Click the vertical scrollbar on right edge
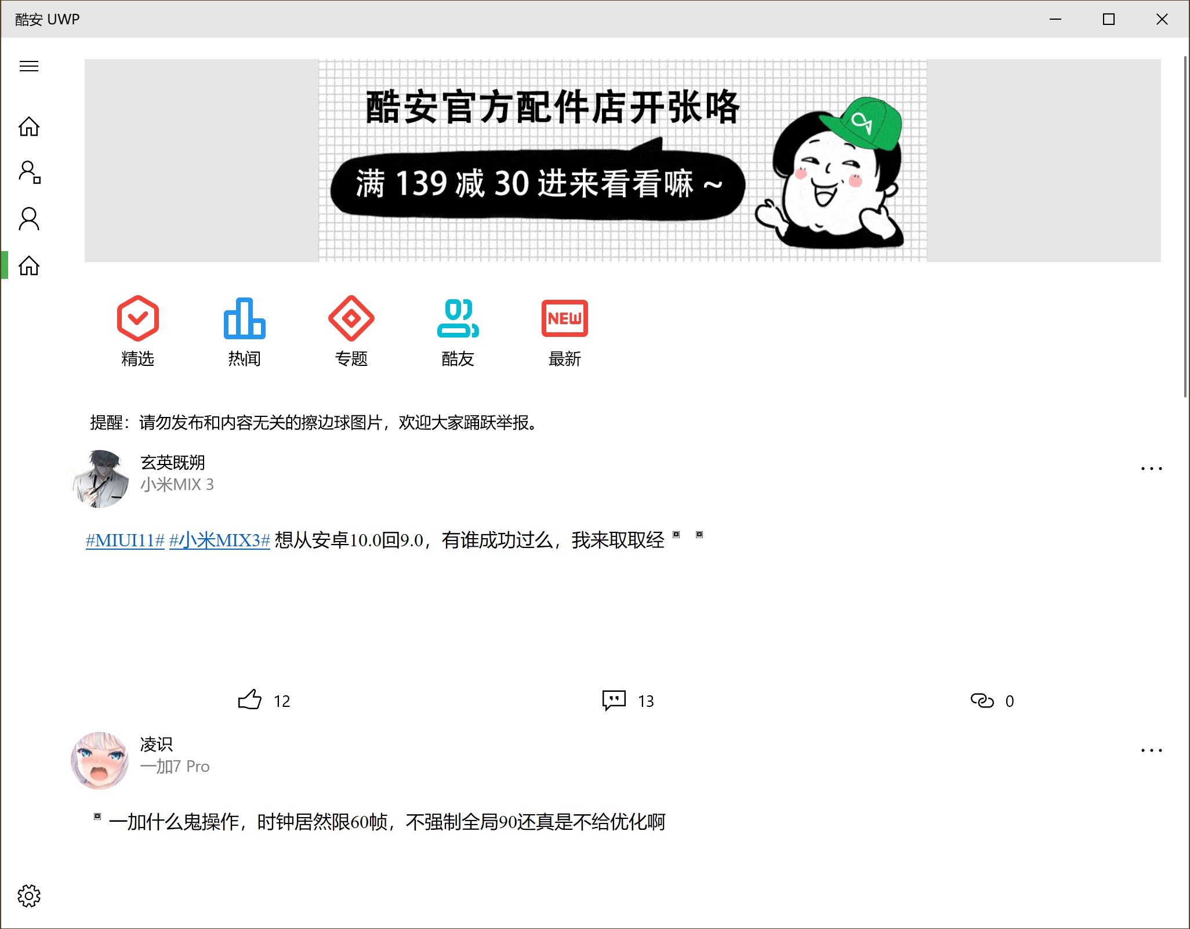1190x929 pixels. (1185, 226)
